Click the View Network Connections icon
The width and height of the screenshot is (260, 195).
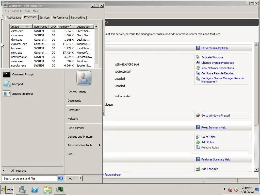pyautogui.click(x=198, y=68)
